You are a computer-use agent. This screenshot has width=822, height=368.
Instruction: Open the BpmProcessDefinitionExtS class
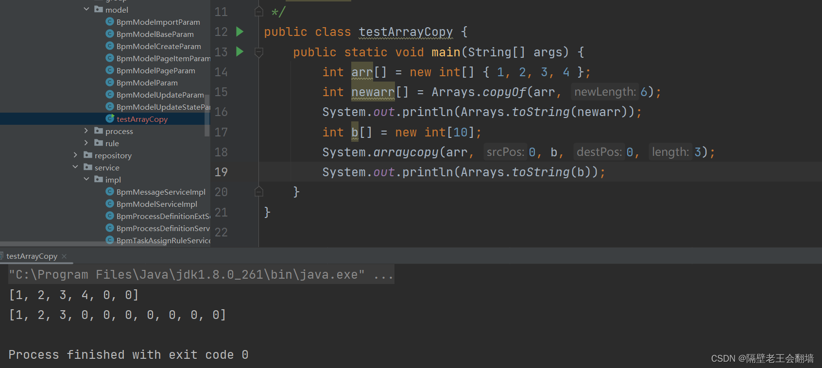163,216
